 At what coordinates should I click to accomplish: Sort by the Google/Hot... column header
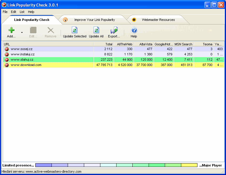(x=164, y=44)
